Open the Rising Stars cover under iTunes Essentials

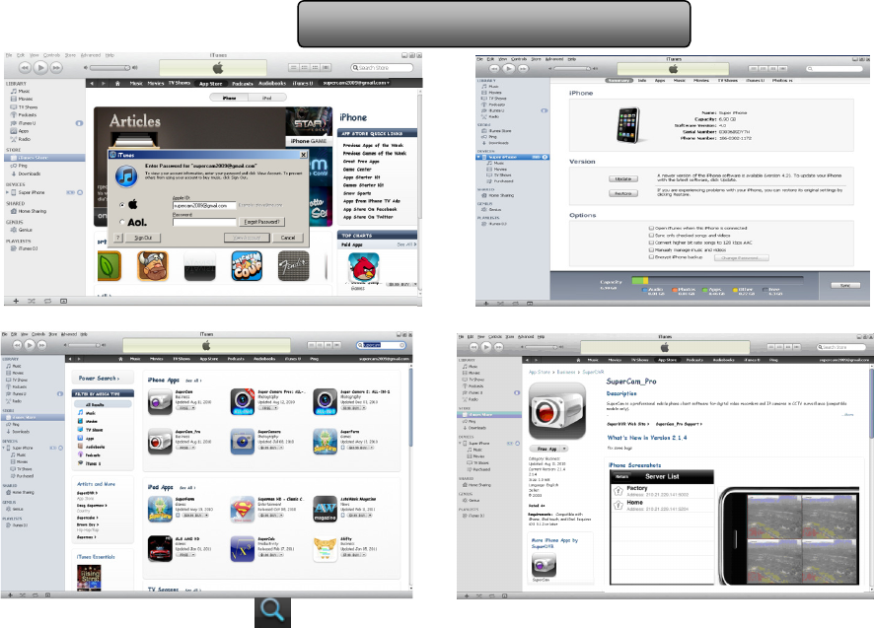(x=89, y=578)
